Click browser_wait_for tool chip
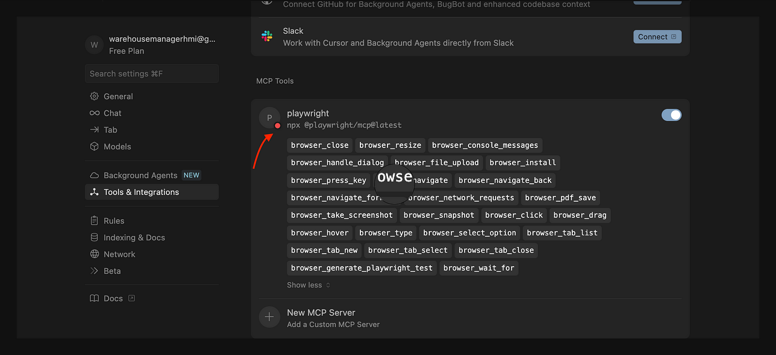The width and height of the screenshot is (776, 355). 479,268
